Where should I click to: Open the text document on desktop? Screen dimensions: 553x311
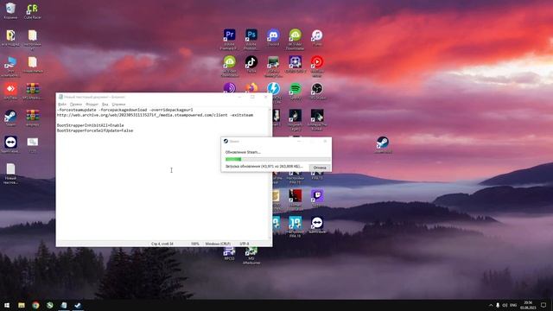click(10, 174)
